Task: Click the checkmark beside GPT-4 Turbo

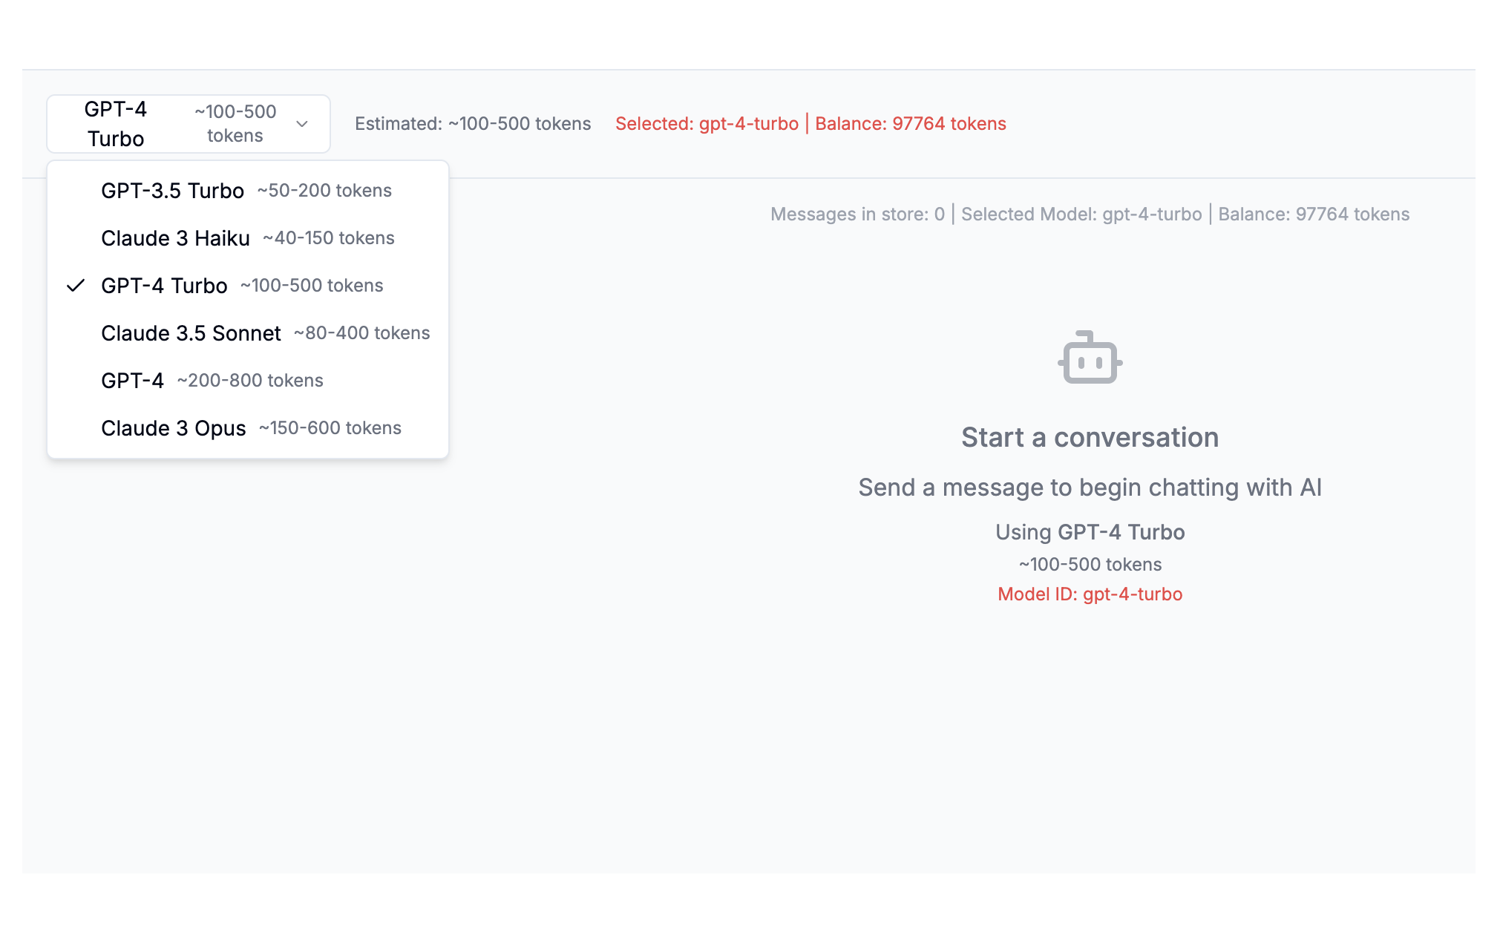Action: click(76, 286)
